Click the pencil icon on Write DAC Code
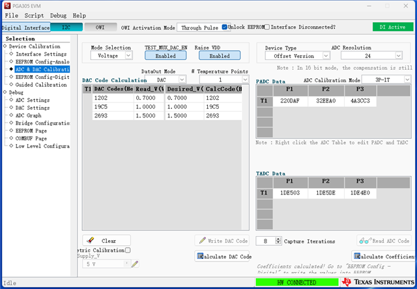Viewport: 417px width, 289px height. coord(203,240)
